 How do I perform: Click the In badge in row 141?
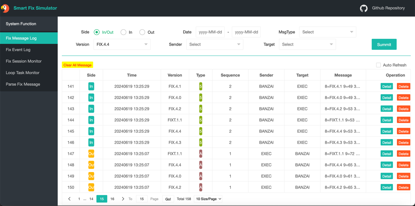91,86
